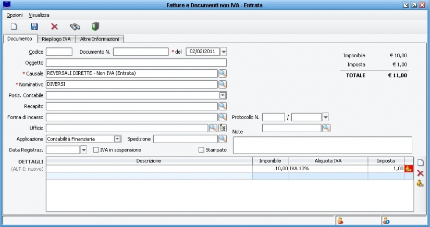Enable IVA in sospensione checkbox
The image size is (430, 227).
tap(96, 150)
